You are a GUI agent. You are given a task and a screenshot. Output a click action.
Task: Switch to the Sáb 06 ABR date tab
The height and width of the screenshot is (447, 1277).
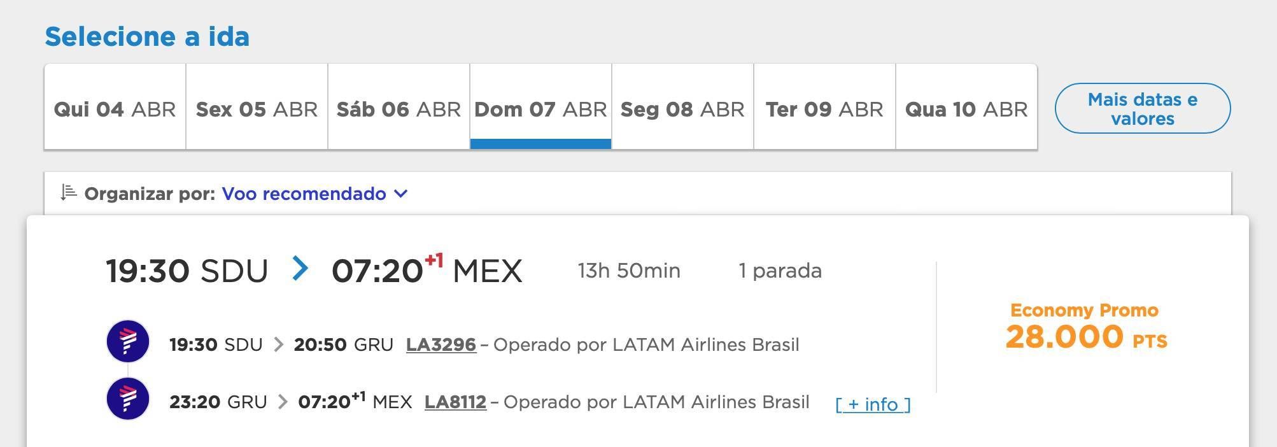tap(399, 108)
